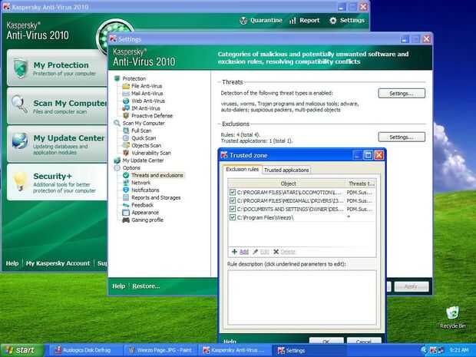Select the C:\Program Files\Weezo\ path
The width and height of the screenshot is (476, 357).
[265, 218]
